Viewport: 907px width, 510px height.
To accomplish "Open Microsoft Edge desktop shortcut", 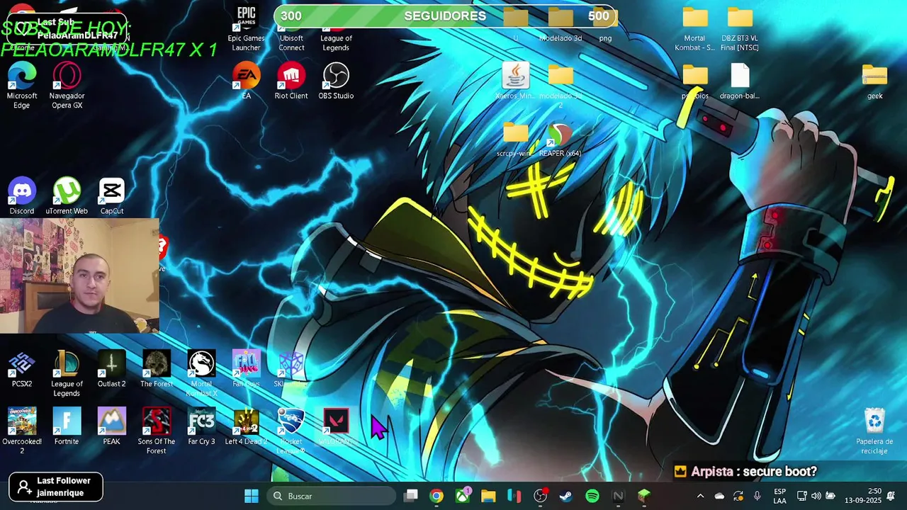I will tap(22, 86).
